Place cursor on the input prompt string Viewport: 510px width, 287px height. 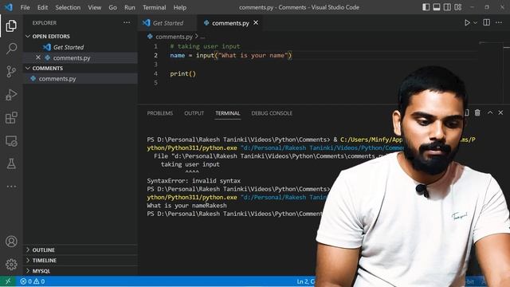[x=253, y=55]
